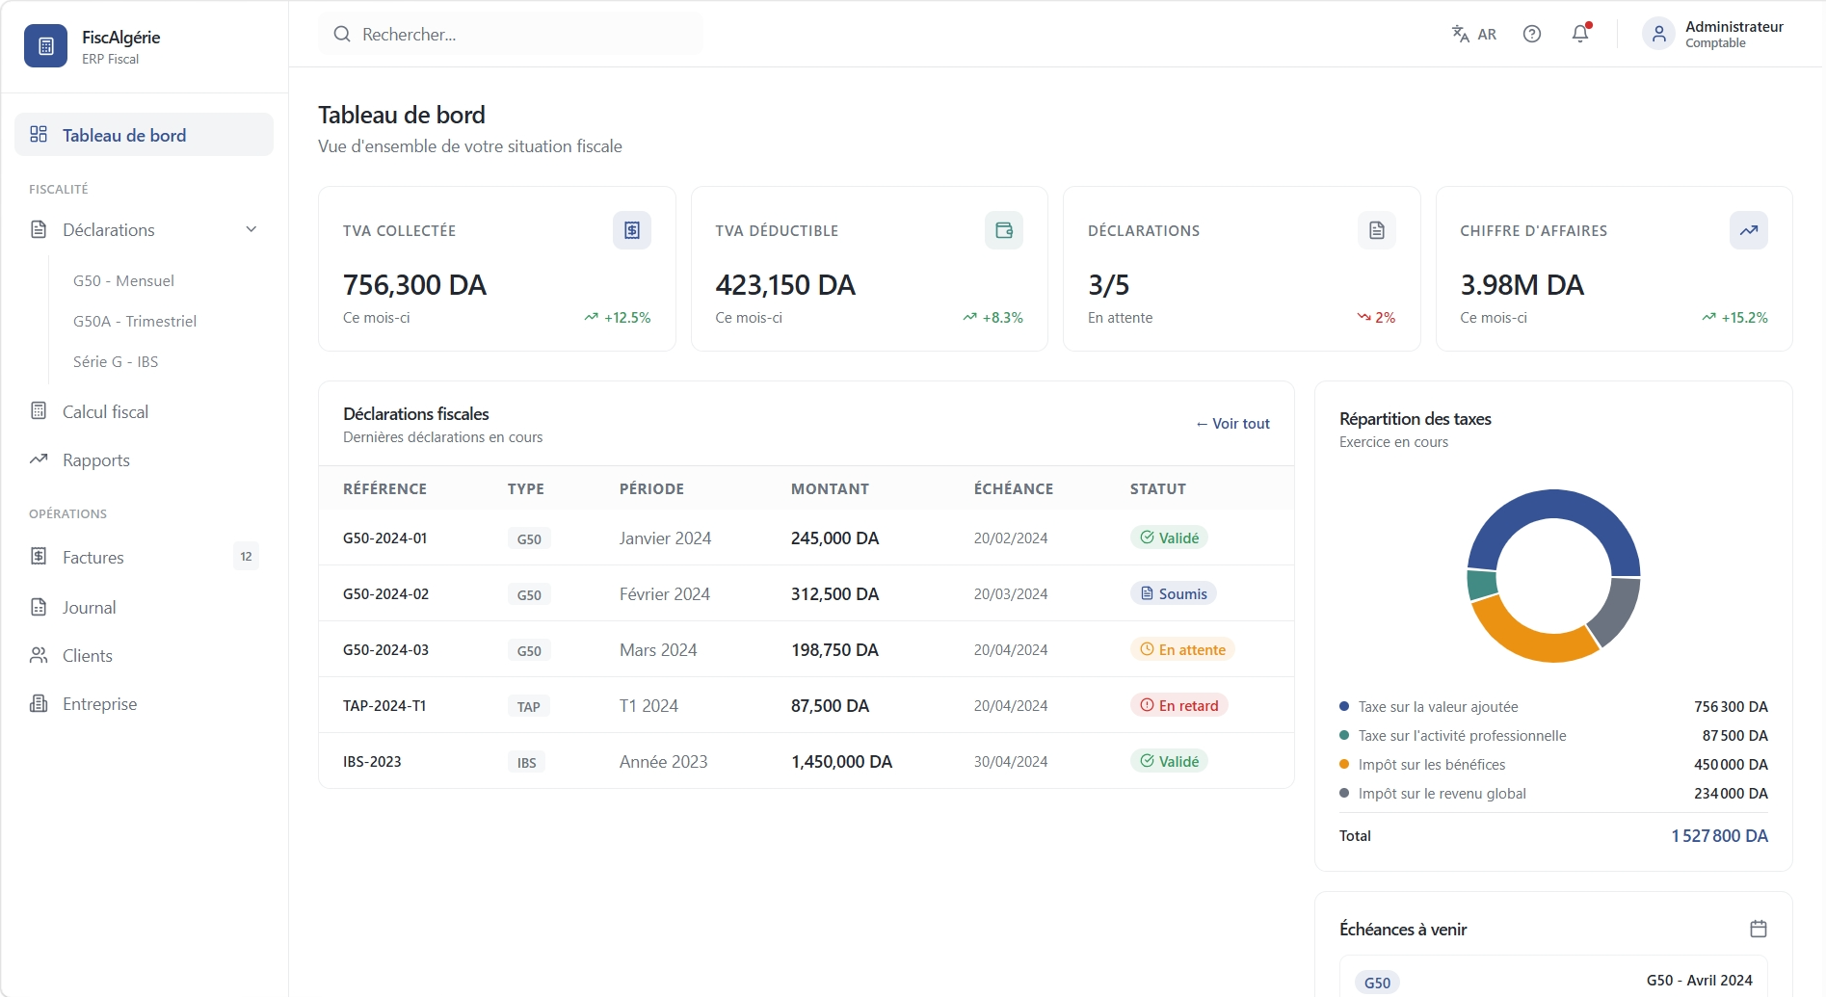This screenshot has height=997, width=1826.
Task: Navigate to the Rapports section
Action: (x=144, y=459)
